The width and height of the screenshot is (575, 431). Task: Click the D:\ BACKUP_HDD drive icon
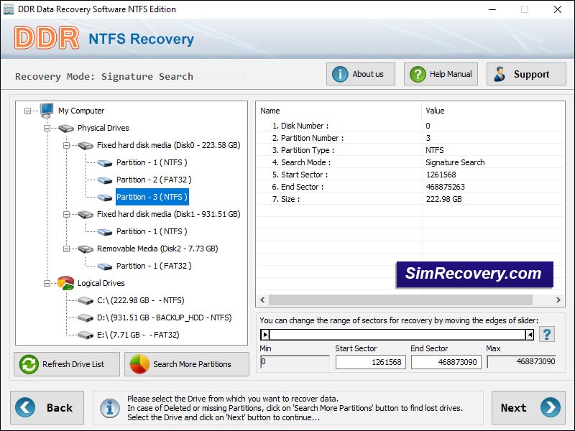point(86,318)
